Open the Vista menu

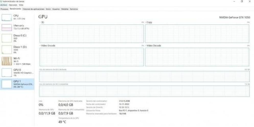pyautogui.click(x=21, y=5)
